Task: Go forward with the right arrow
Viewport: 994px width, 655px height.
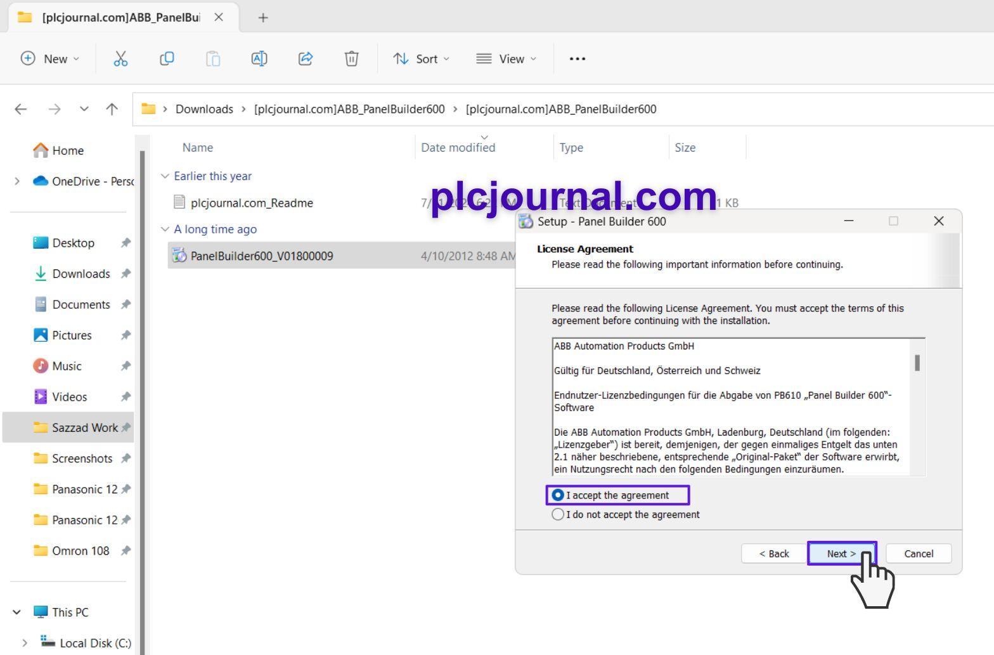Action: (55, 109)
